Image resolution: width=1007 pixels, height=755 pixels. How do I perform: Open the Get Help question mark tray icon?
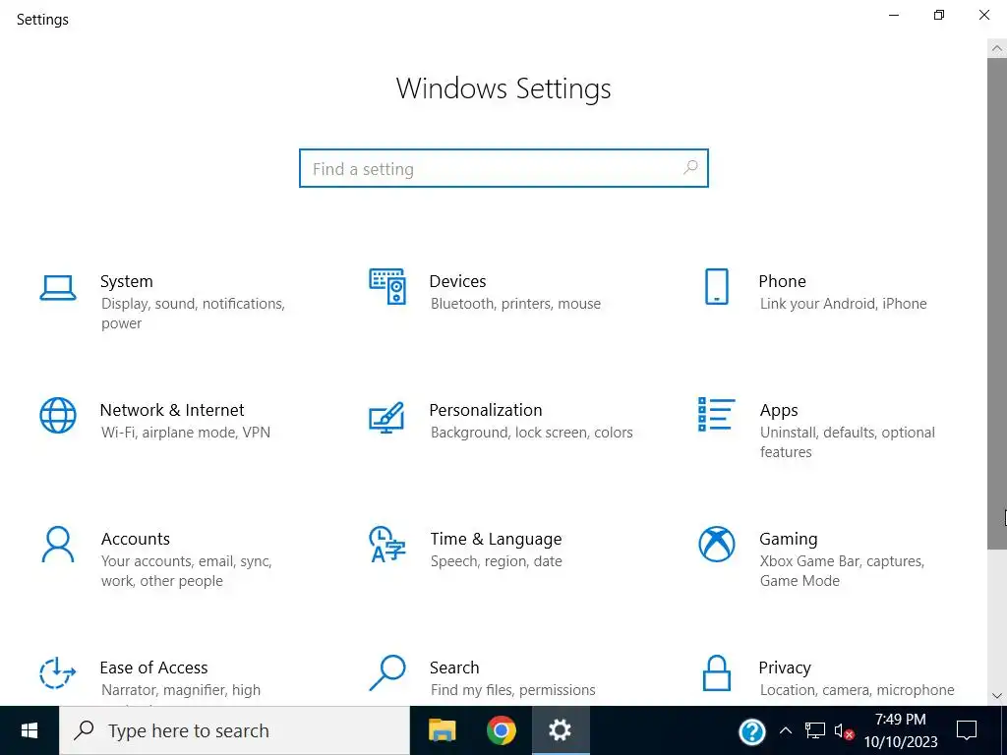pos(752,731)
